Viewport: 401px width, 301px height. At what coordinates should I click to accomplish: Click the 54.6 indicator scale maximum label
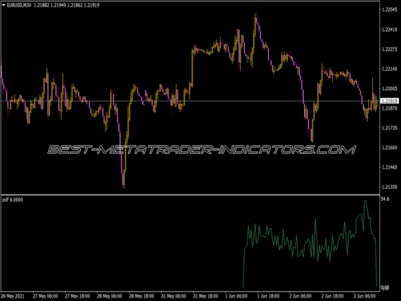click(385, 199)
